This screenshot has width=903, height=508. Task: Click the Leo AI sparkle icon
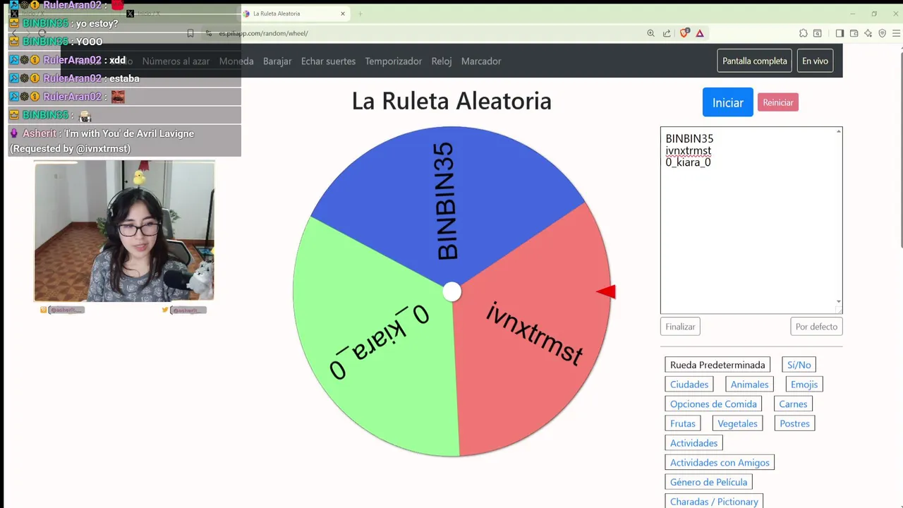(868, 33)
